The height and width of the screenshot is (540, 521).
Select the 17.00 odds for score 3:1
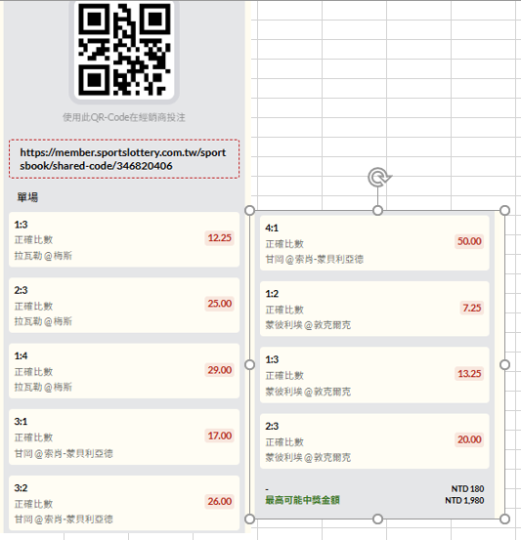pyautogui.click(x=220, y=436)
